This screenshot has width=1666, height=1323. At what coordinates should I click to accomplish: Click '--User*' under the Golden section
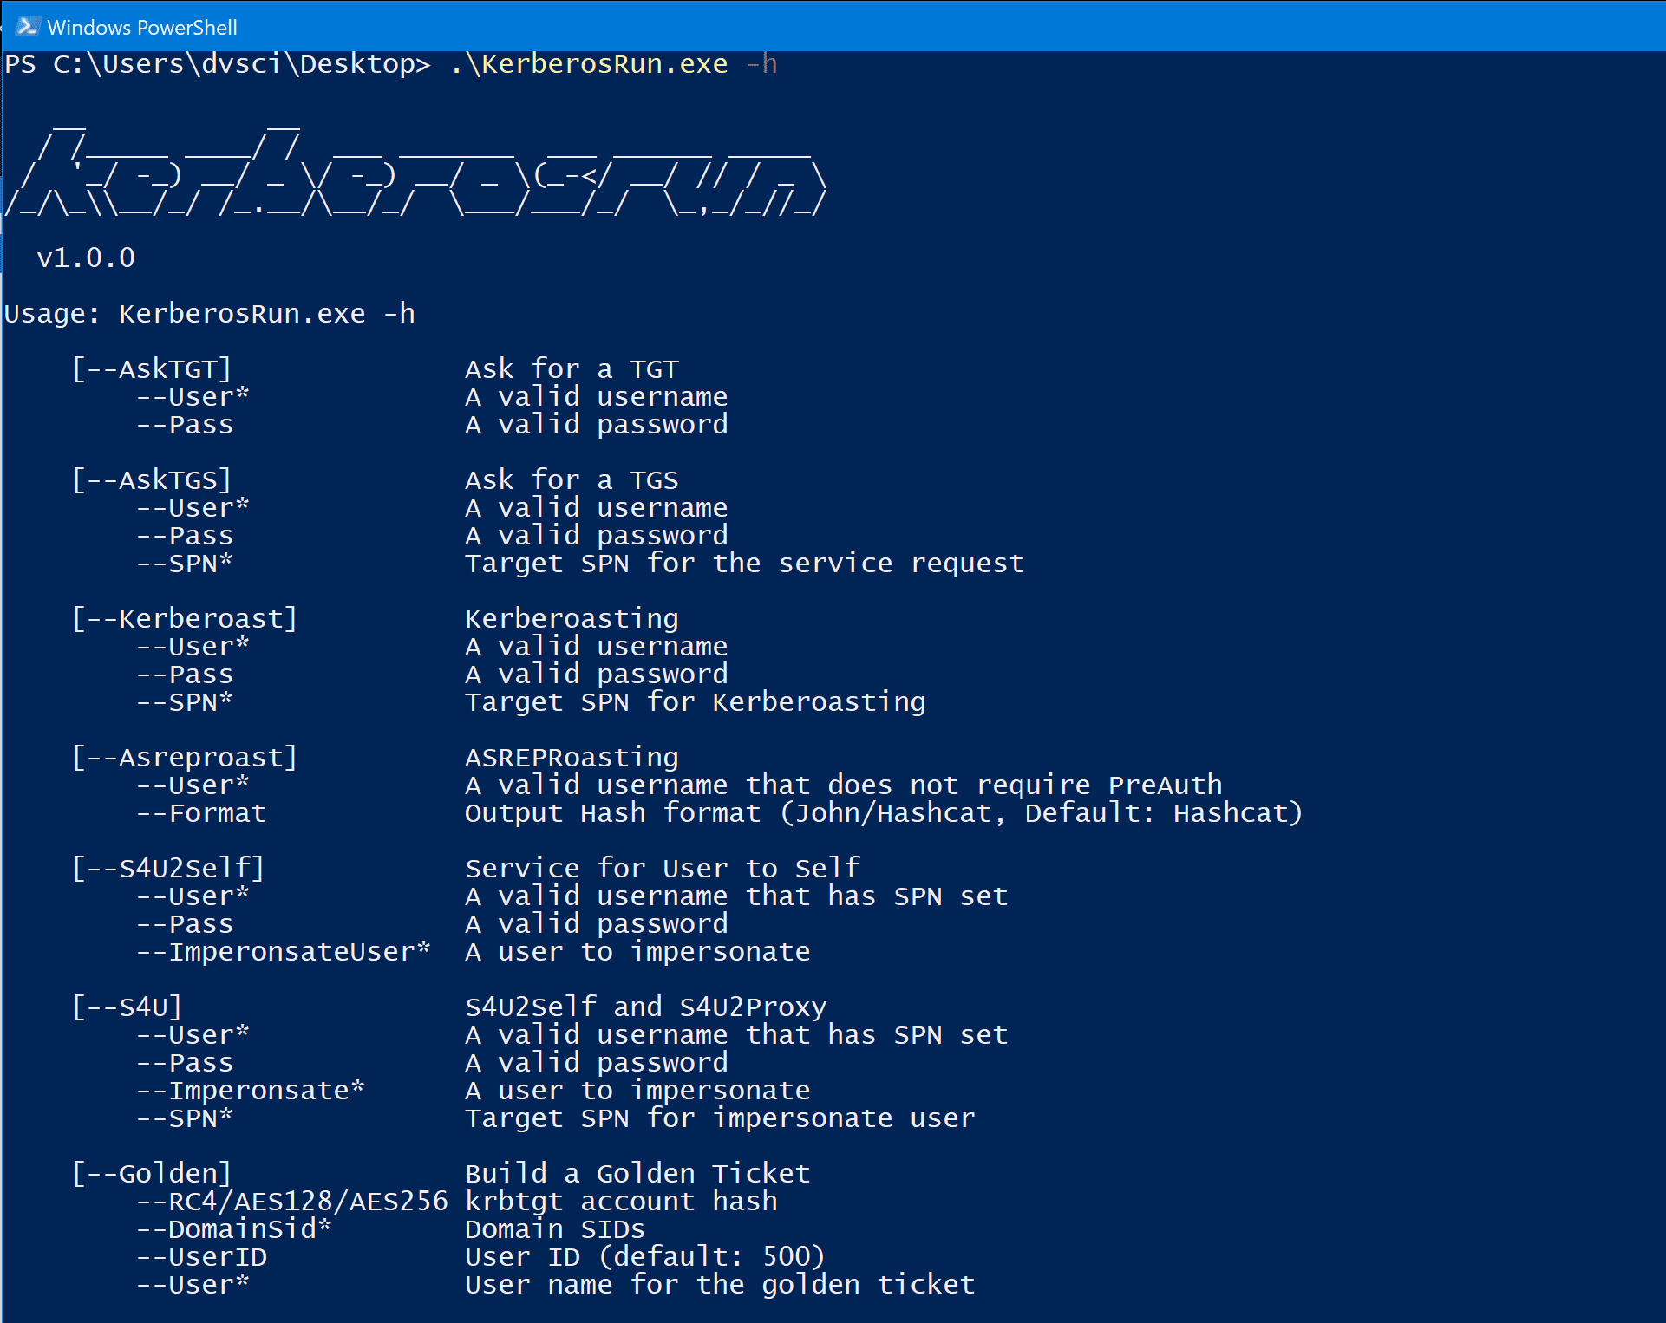point(193,1285)
